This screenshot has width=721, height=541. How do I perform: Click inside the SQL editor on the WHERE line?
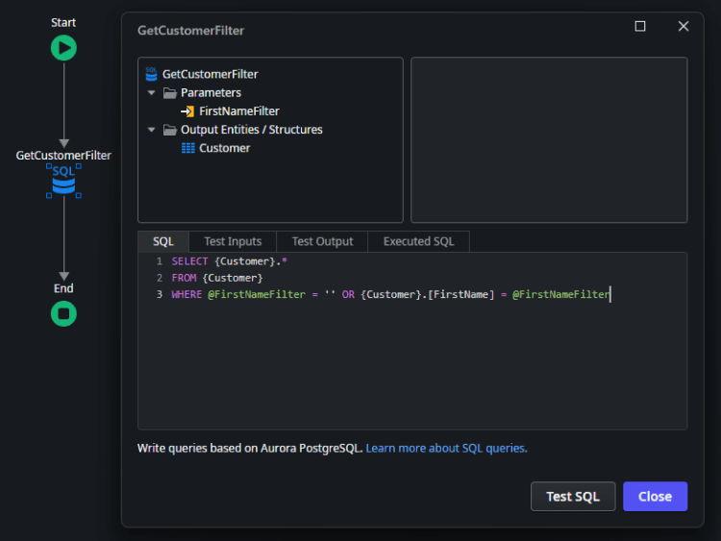click(385, 295)
